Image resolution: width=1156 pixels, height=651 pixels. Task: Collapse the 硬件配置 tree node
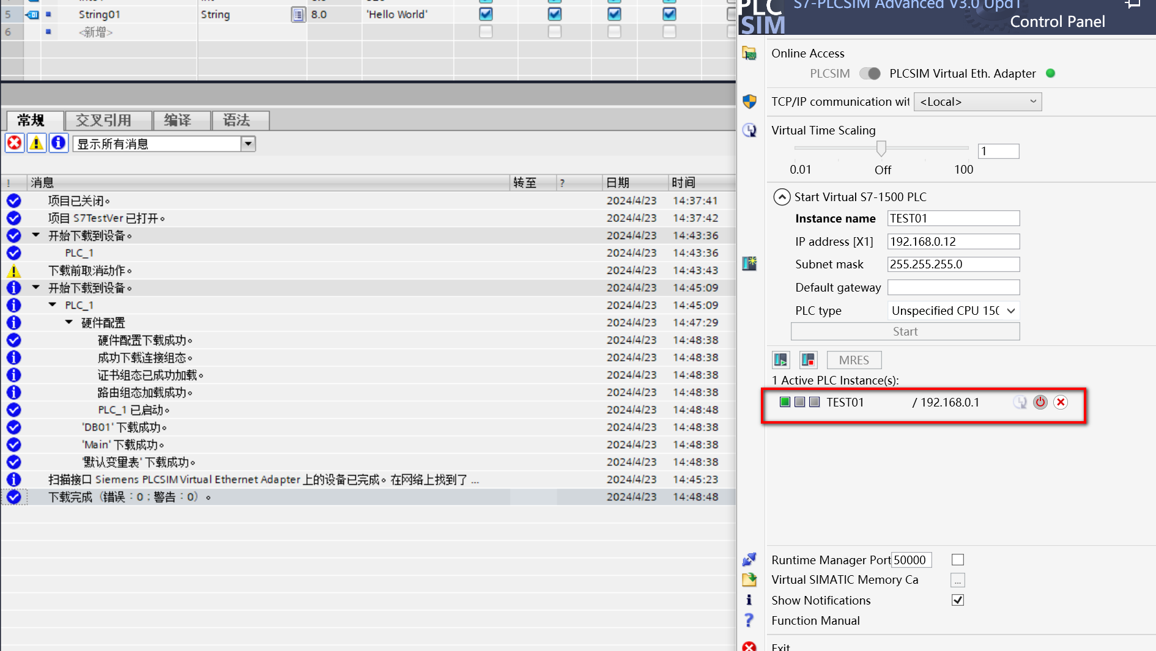69,322
